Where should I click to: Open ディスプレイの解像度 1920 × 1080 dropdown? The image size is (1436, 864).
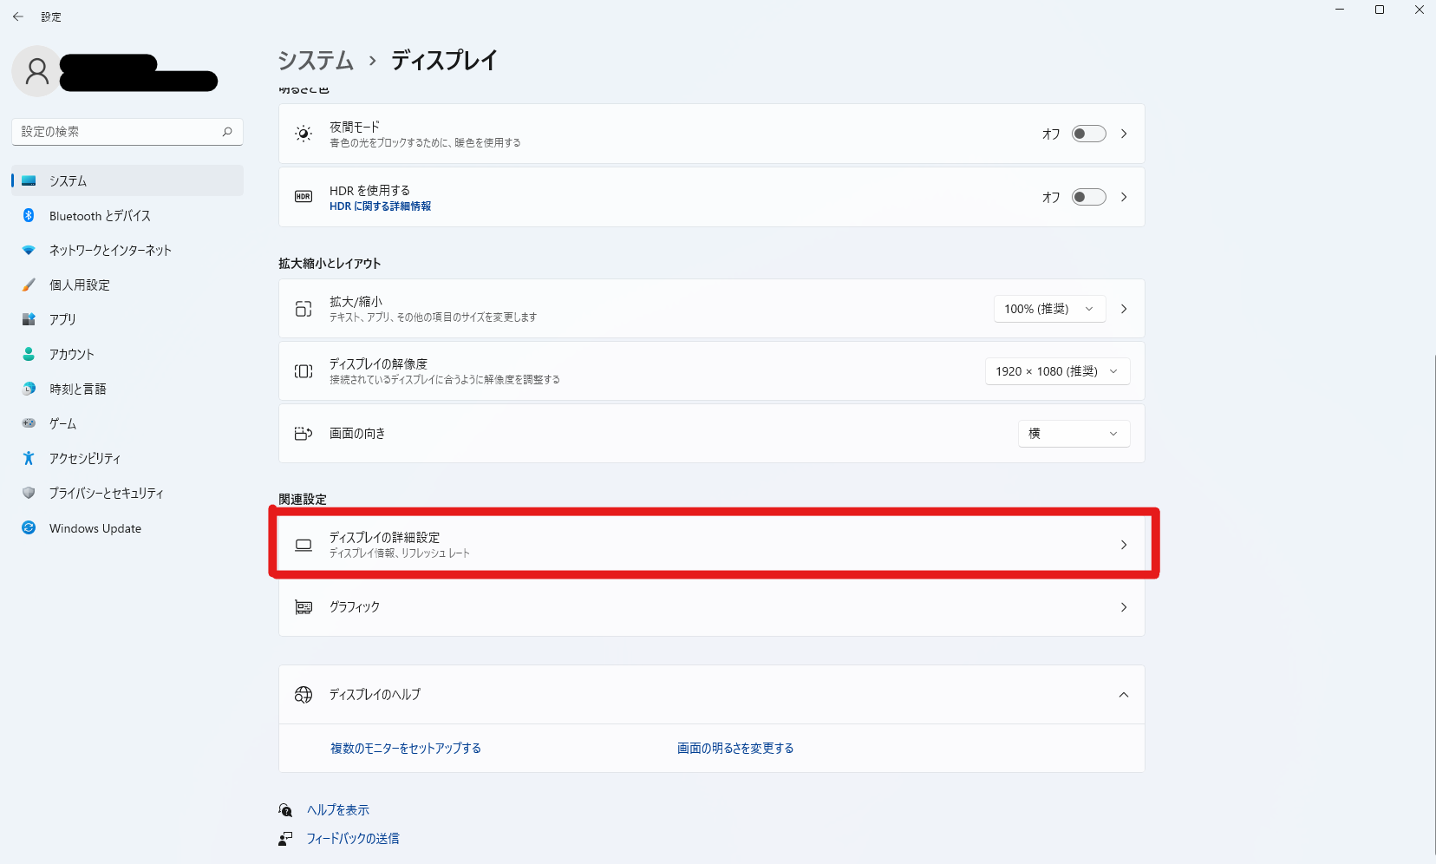pyautogui.click(x=1056, y=371)
